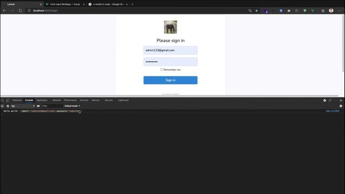
Task: Click the elephant logo image
Action: (170, 27)
